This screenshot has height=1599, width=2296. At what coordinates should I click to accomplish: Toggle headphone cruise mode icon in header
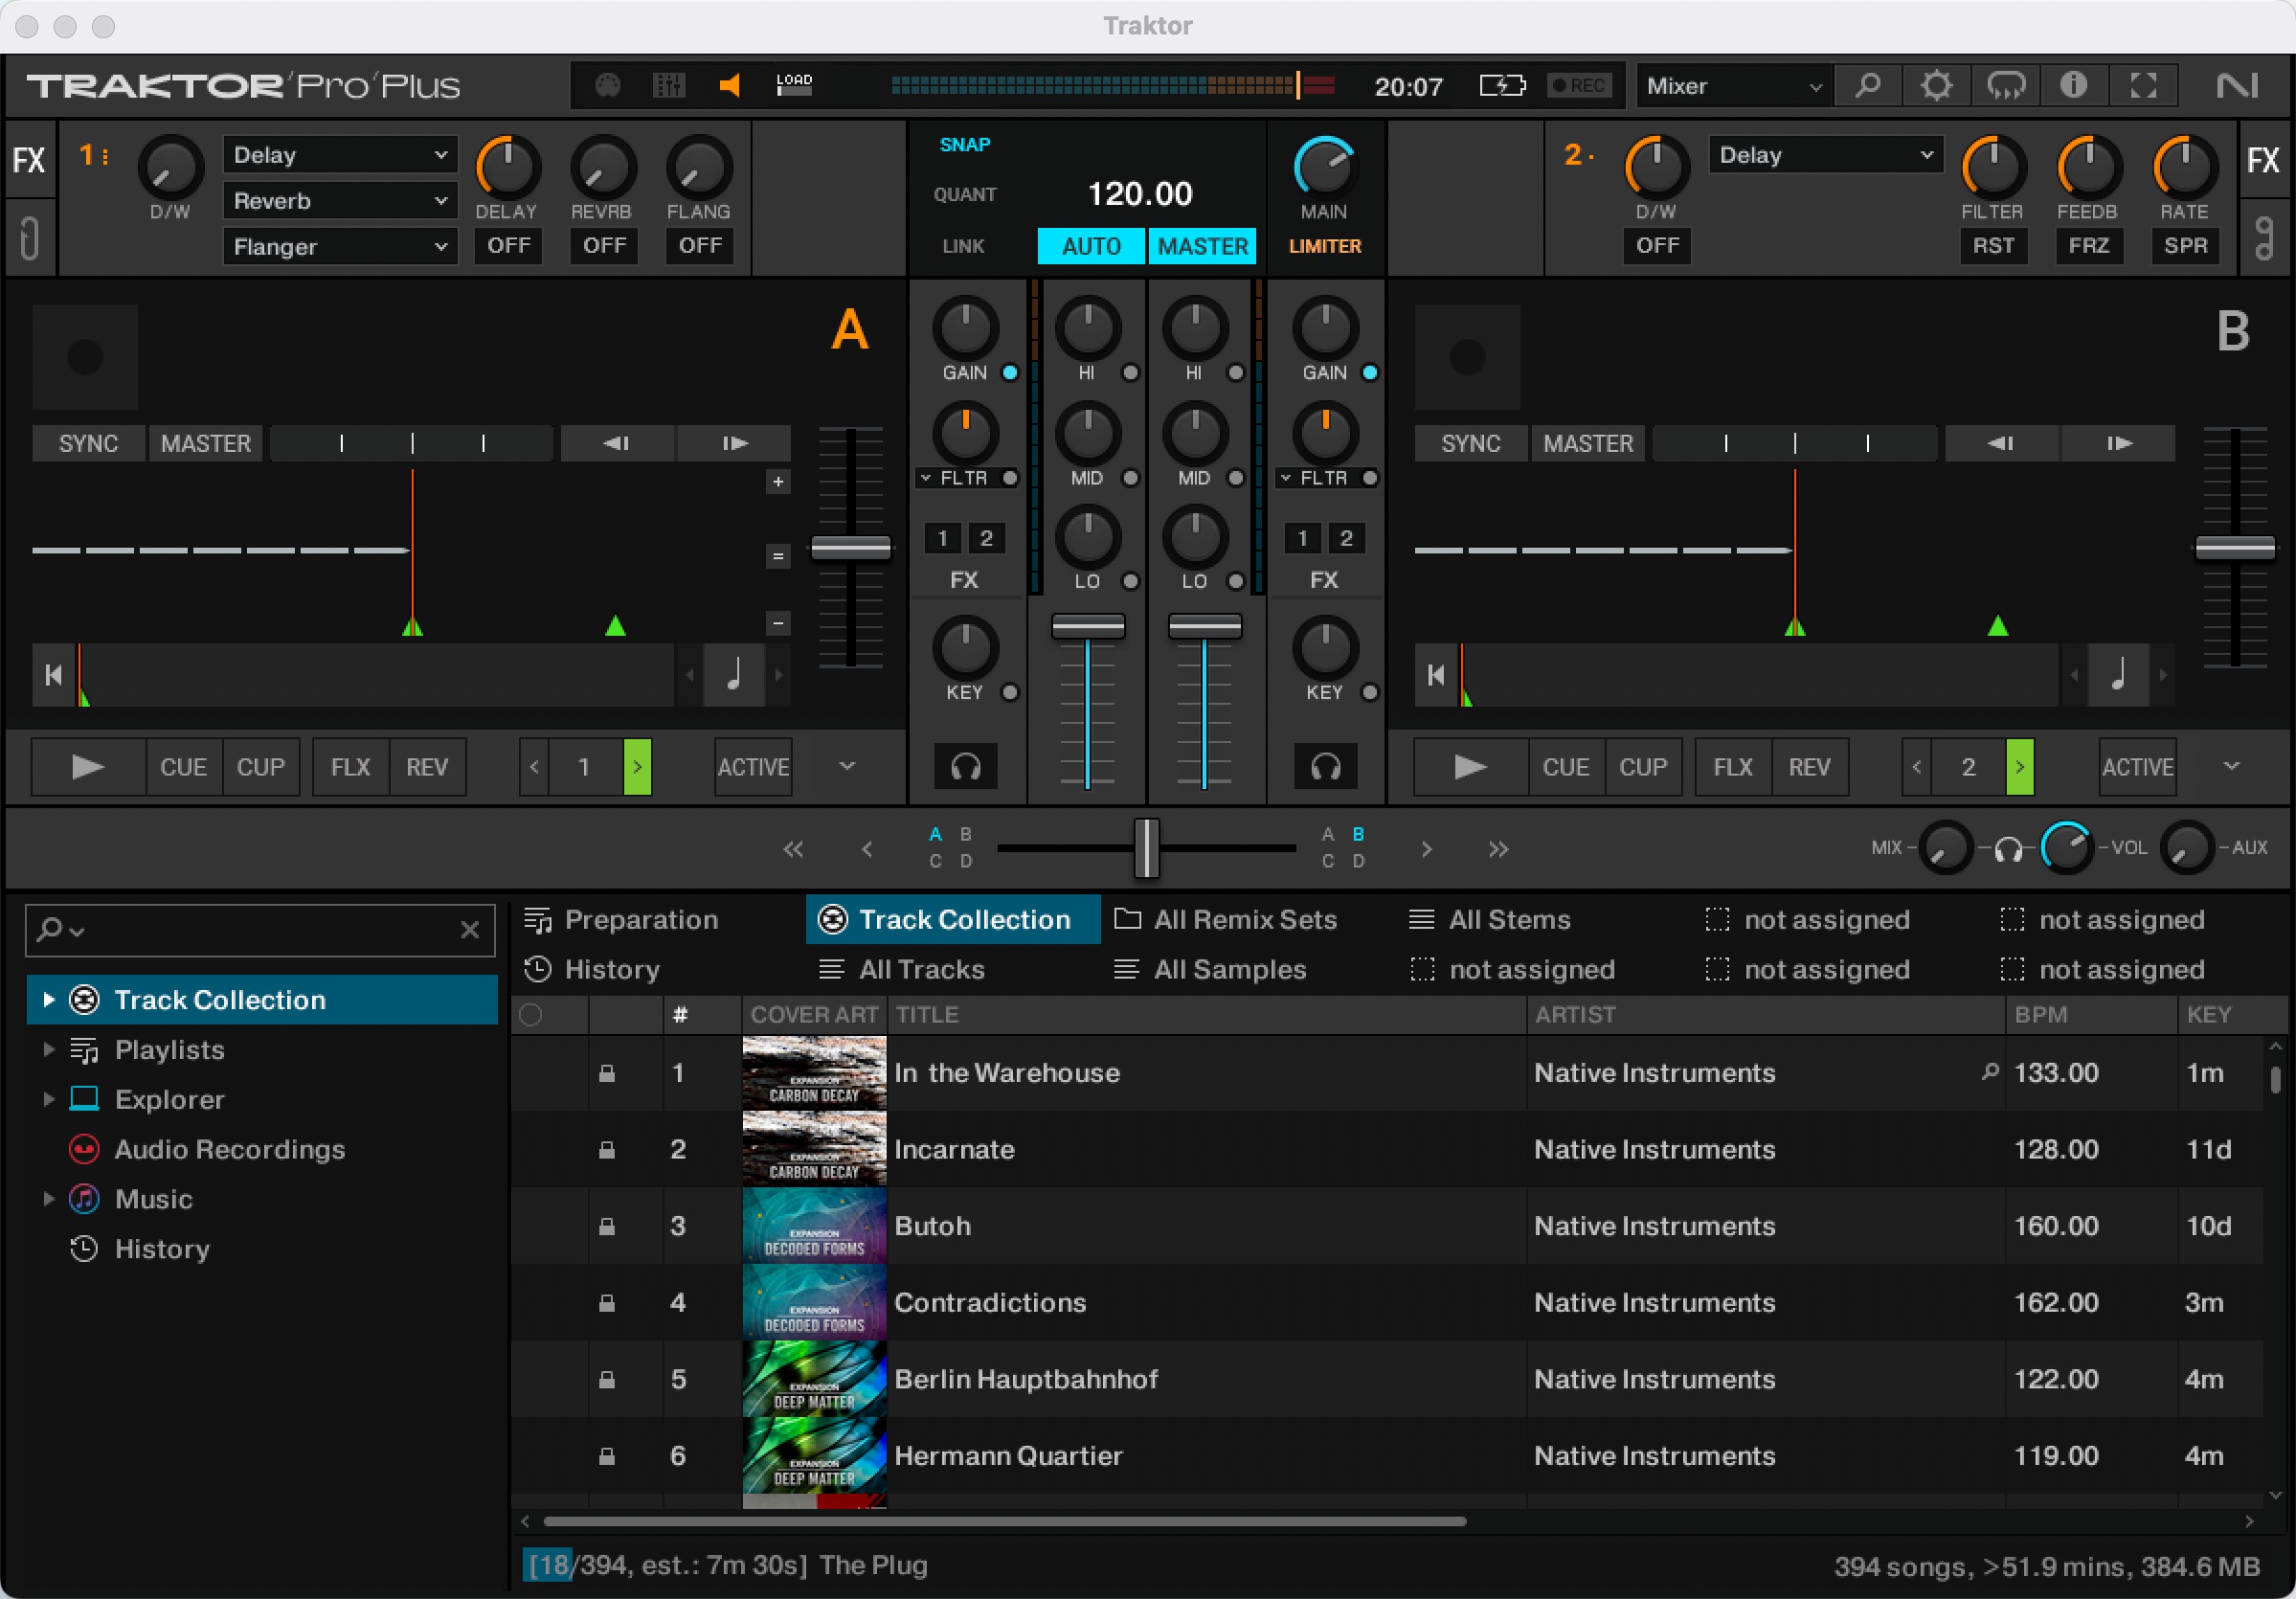tap(2005, 86)
